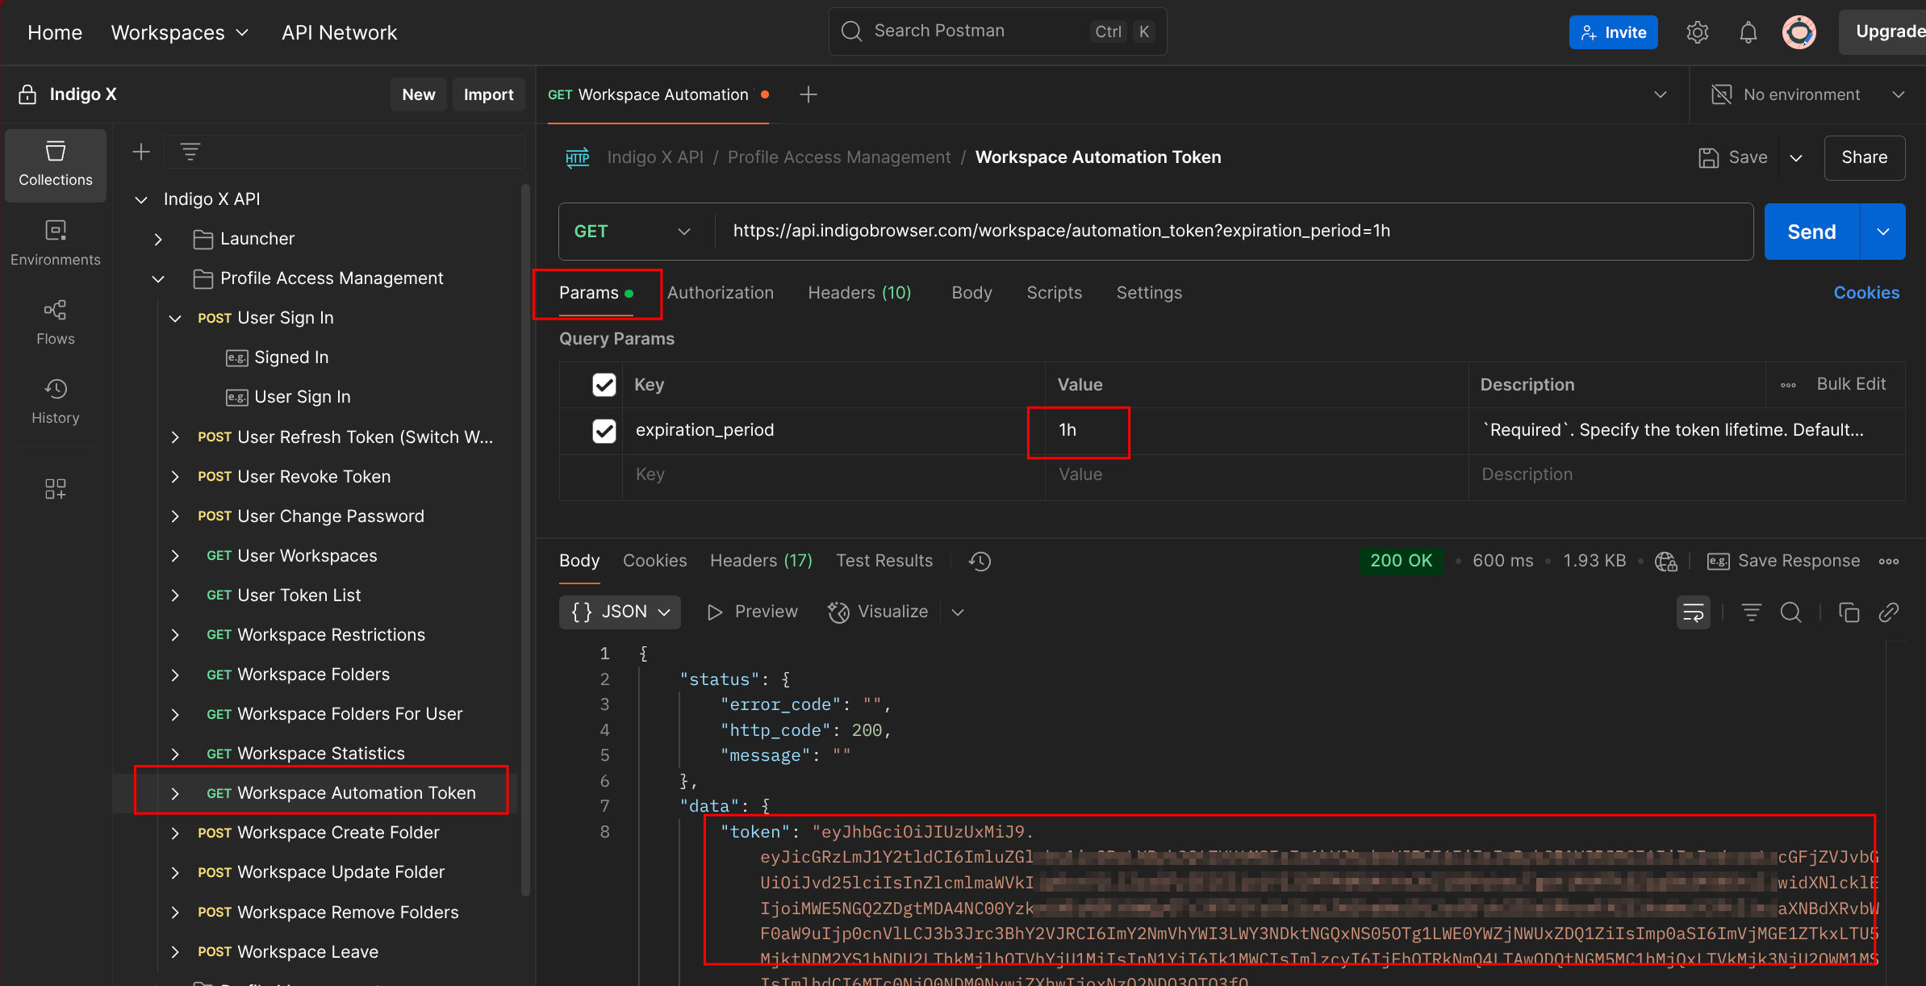Toggle the wrap lines icon

click(1693, 612)
